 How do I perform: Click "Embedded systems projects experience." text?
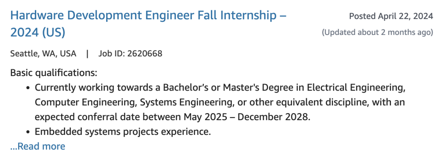click(123, 132)
